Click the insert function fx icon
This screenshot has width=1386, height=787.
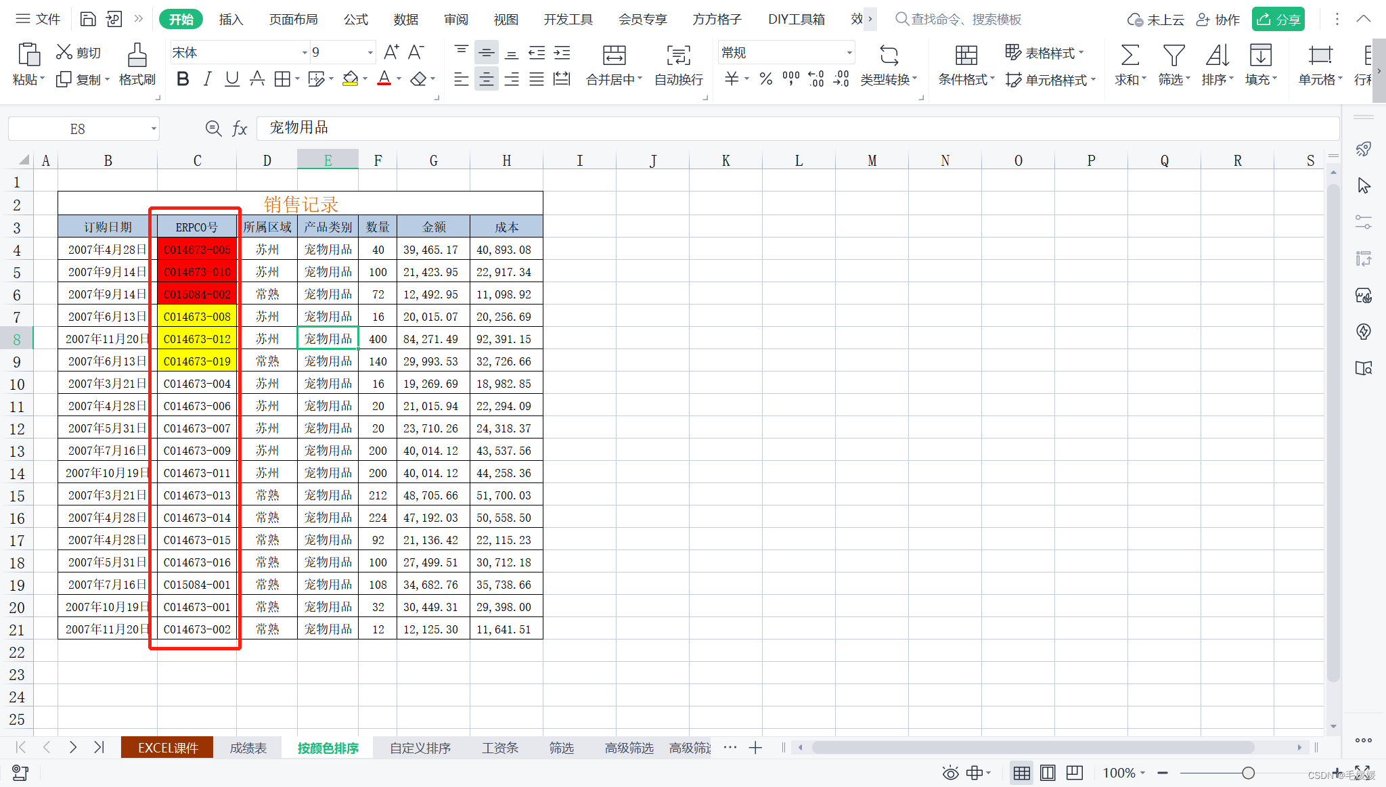240,129
